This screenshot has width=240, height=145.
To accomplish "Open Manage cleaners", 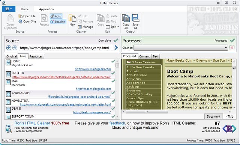I will [85, 27].
